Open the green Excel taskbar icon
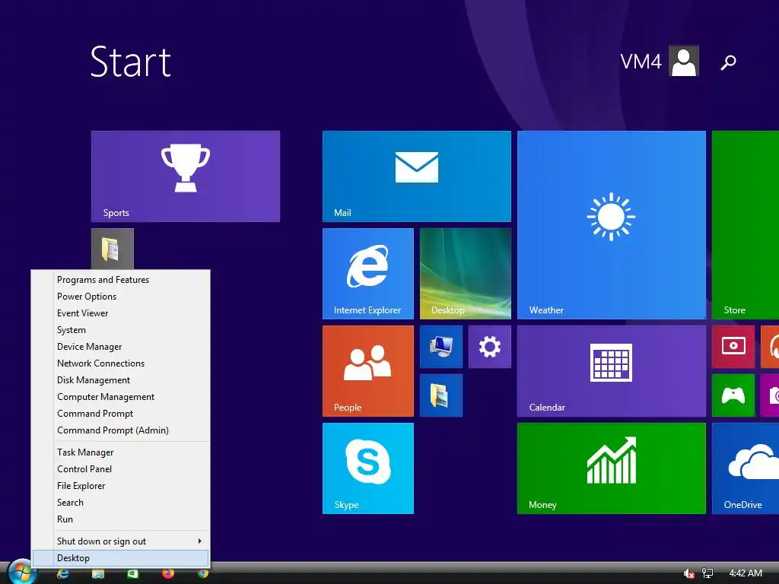The height and width of the screenshot is (584, 779). [x=132, y=573]
